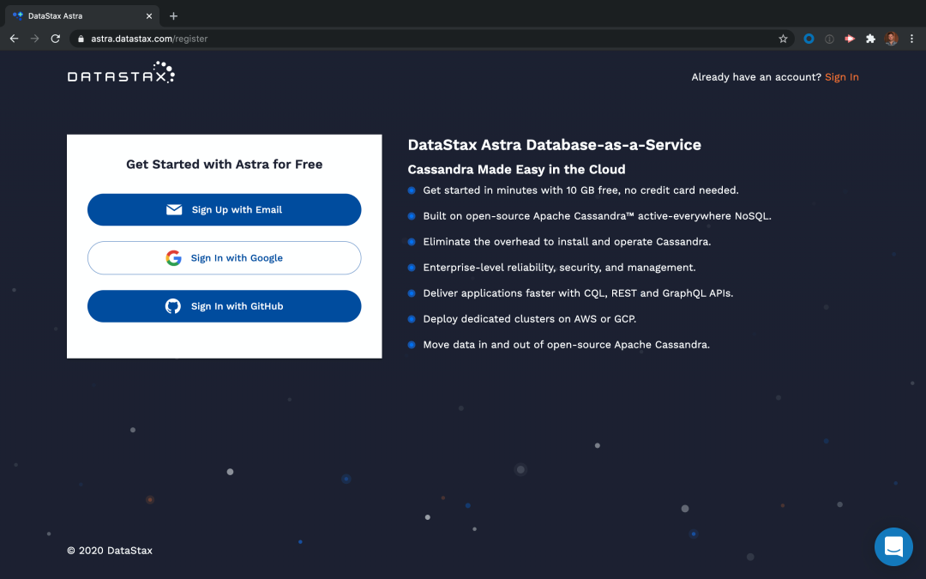
Task: Click the DataStax logo
Action: (121, 72)
